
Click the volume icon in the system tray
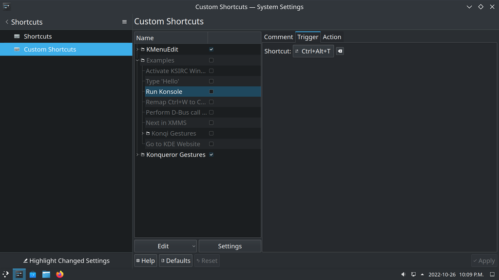click(x=403, y=274)
